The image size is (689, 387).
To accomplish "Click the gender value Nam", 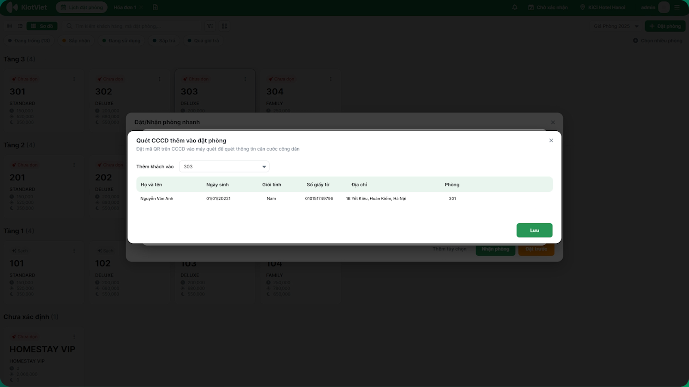I will point(271,199).
